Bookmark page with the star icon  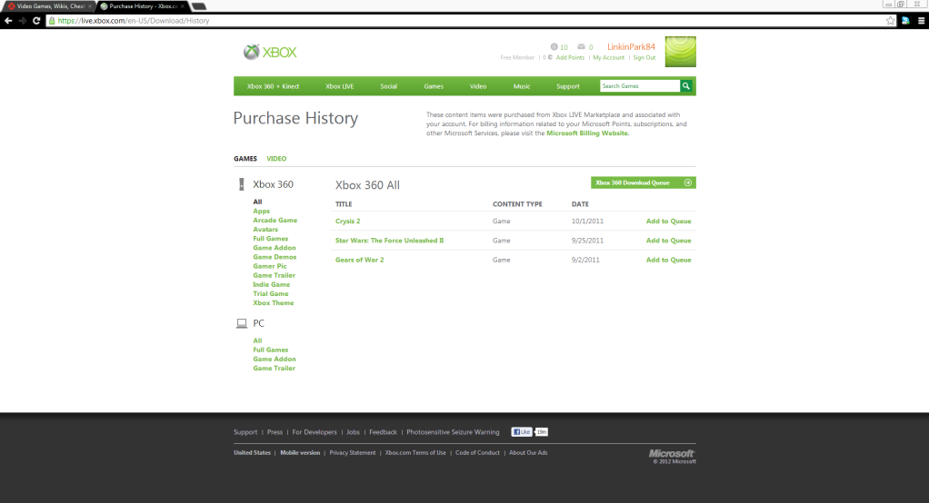890,21
